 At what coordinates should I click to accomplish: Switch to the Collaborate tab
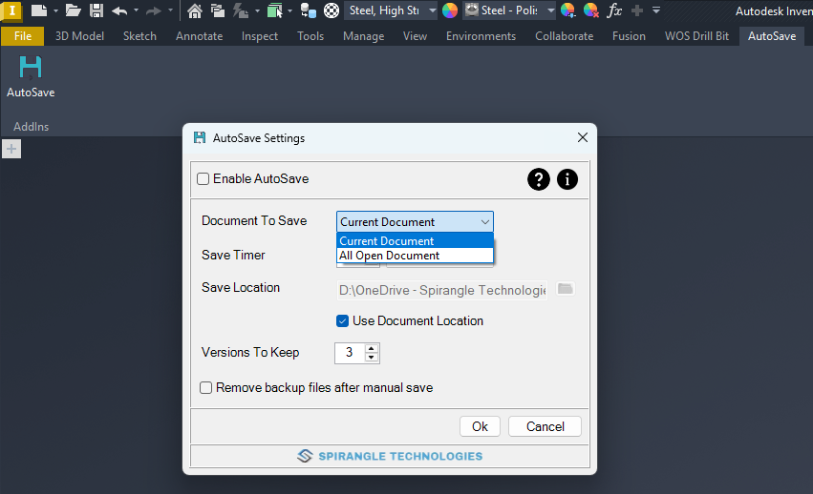tap(564, 36)
